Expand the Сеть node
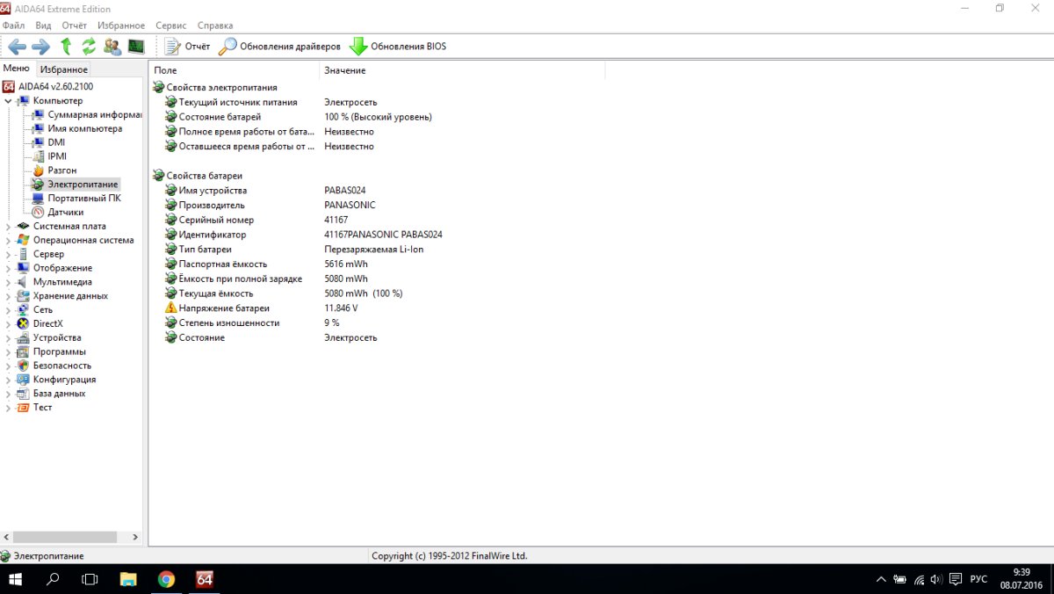The height and width of the screenshot is (594, 1054). 8,309
